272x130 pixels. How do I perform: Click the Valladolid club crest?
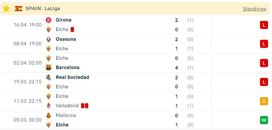pos(48,105)
